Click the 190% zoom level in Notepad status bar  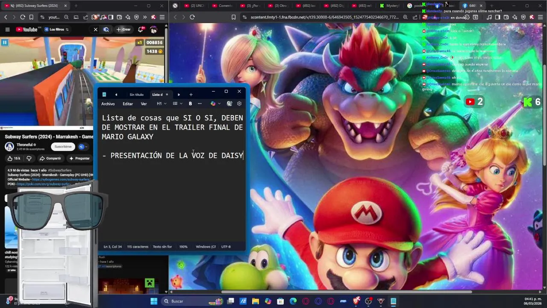coord(183,247)
